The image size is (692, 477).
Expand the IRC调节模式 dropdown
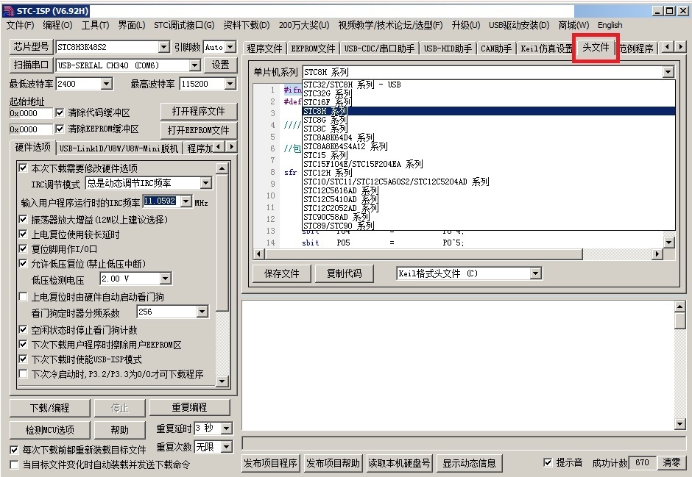[x=205, y=183]
